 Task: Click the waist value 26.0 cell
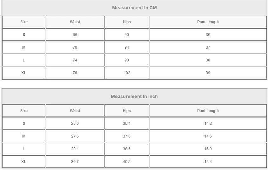75,124
